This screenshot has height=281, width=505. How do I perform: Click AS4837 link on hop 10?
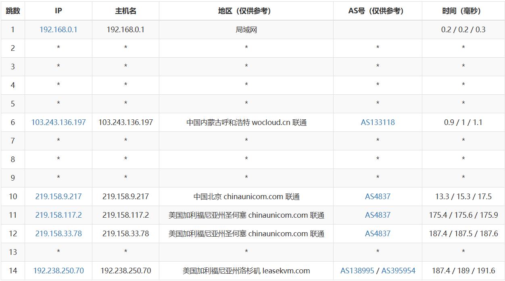pyautogui.click(x=378, y=197)
